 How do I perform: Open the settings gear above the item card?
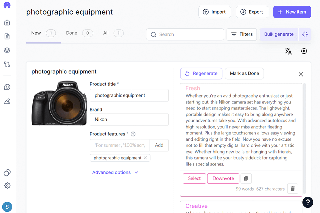pos(304,51)
